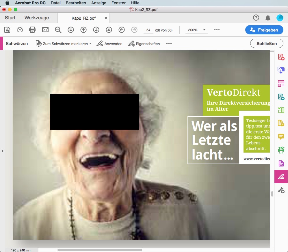Open the Bearbeiten menu
Image resolution: width=288 pixels, height=252 pixels.
pos(76,3)
